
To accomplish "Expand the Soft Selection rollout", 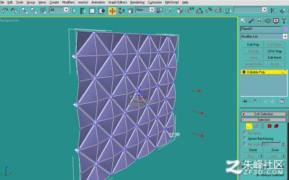I will click(x=263, y=114).
